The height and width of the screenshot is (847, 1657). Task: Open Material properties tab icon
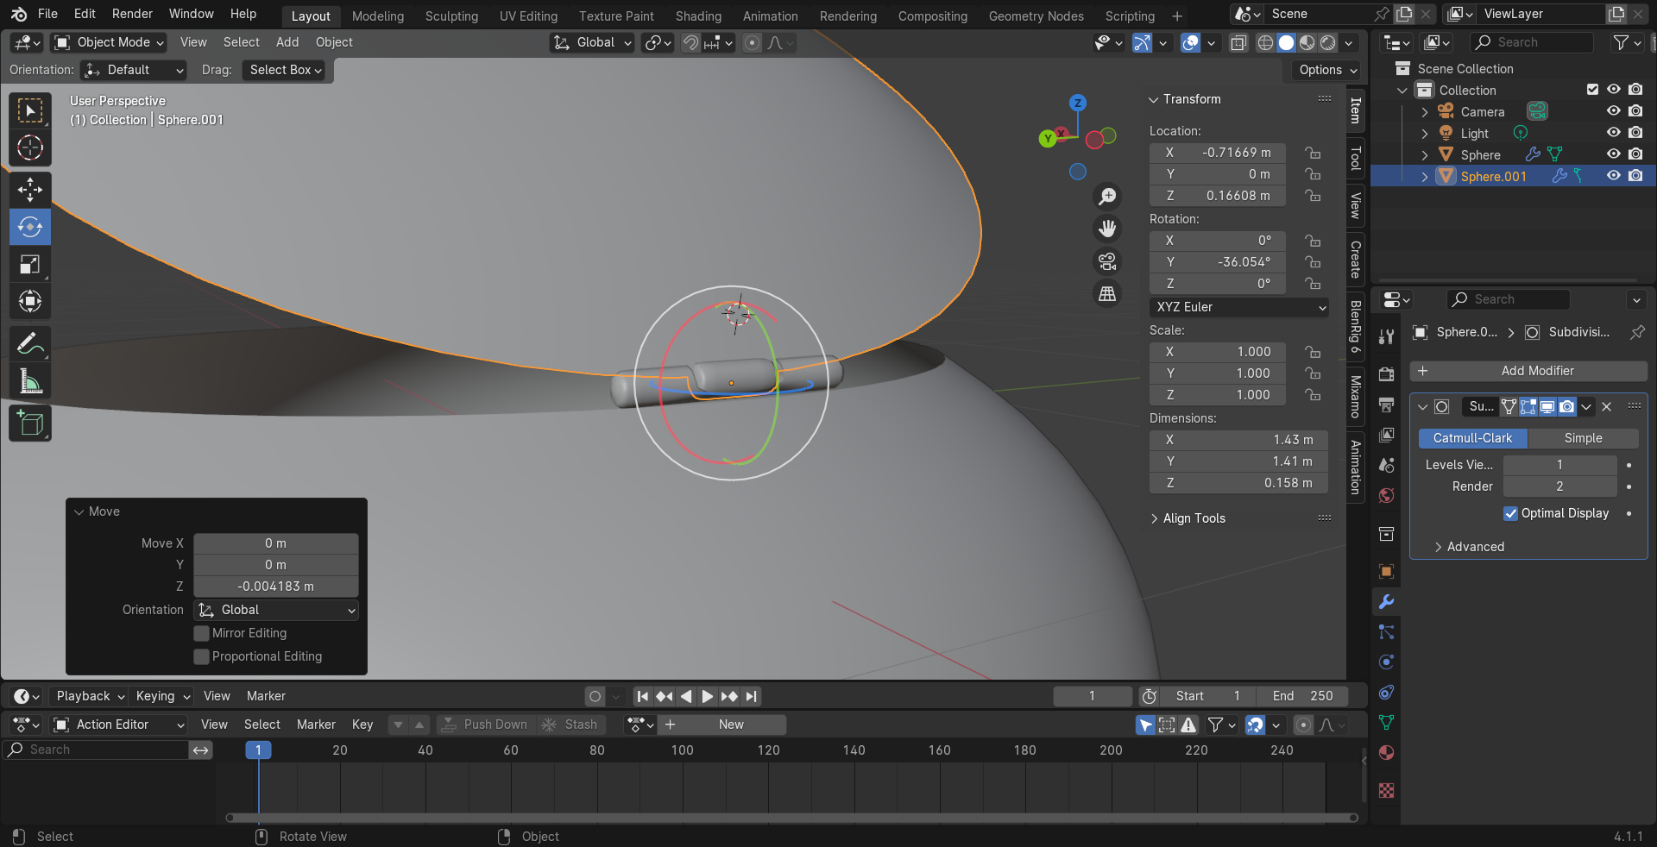coord(1386,752)
